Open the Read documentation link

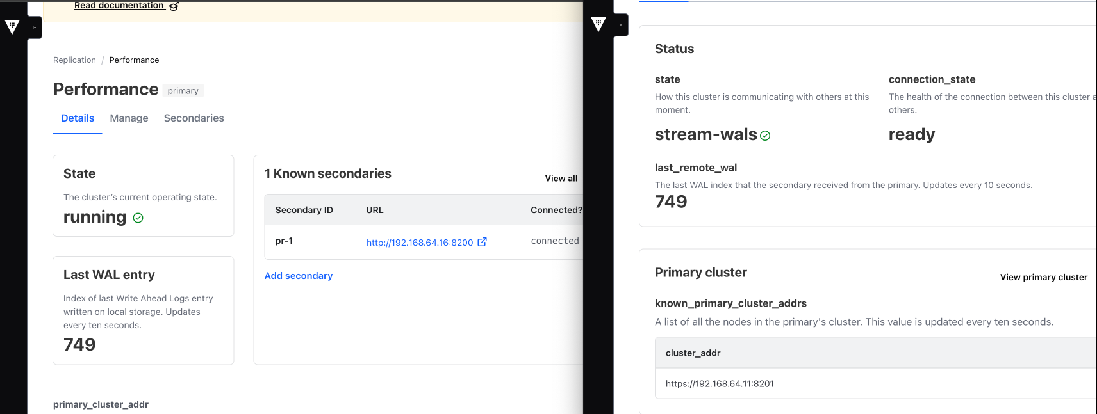coord(119,6)
